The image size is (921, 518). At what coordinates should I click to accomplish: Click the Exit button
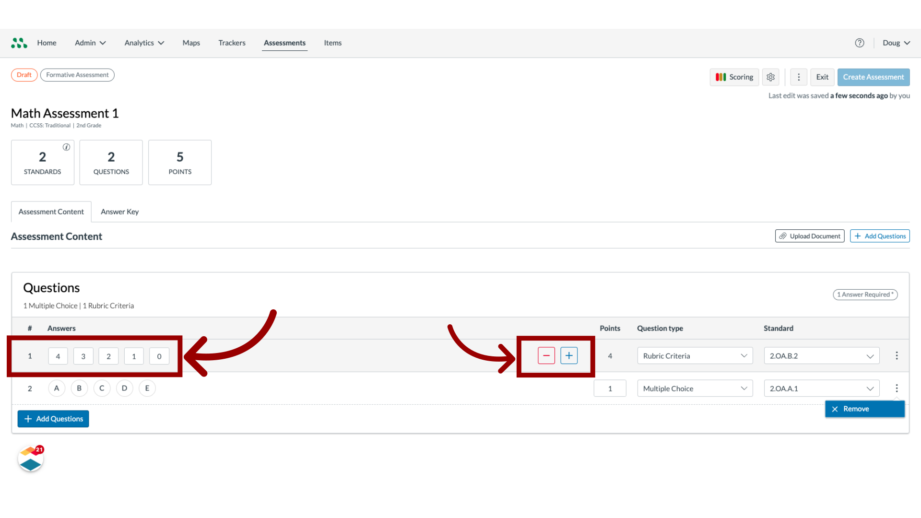tap(822, 77)
